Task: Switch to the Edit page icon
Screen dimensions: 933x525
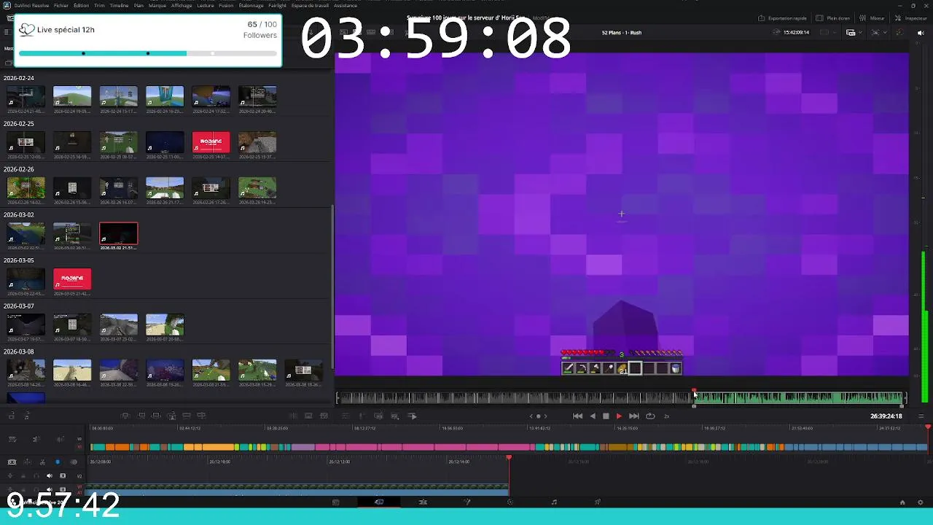Action: 423,502
